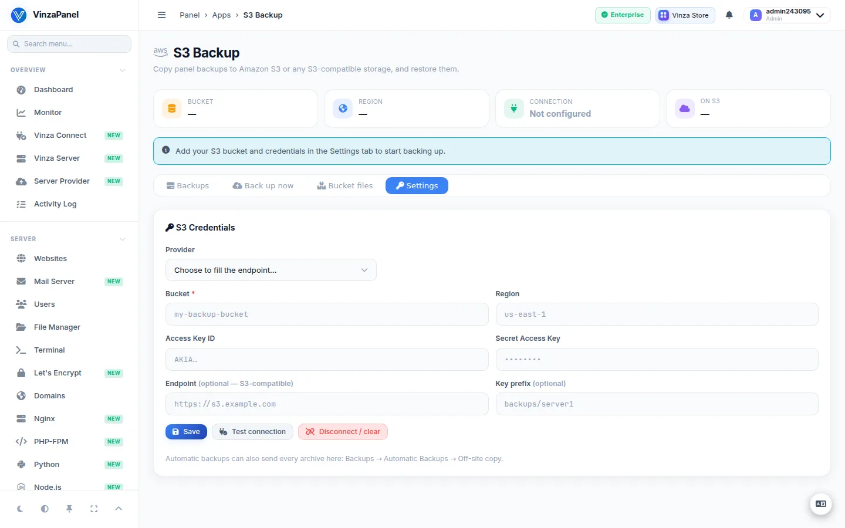Open the notifications bell
The image size is (845, 528).
click(x=729, y=15)
